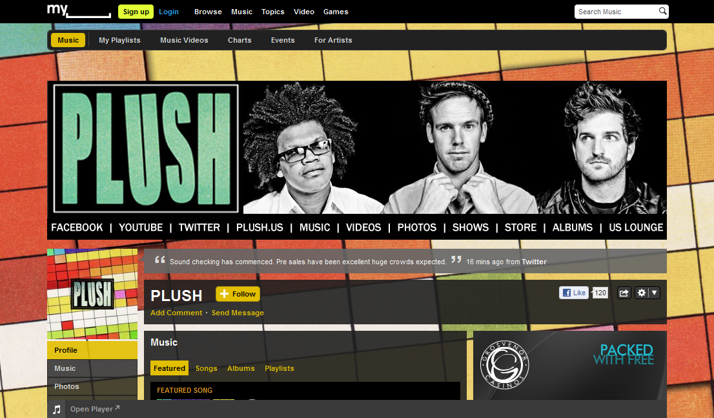Image resolution: width=714 pixels, height=418 pixels.
Task: Click the Sign up button
Action: pyautogui.click(x=136, y=12)
